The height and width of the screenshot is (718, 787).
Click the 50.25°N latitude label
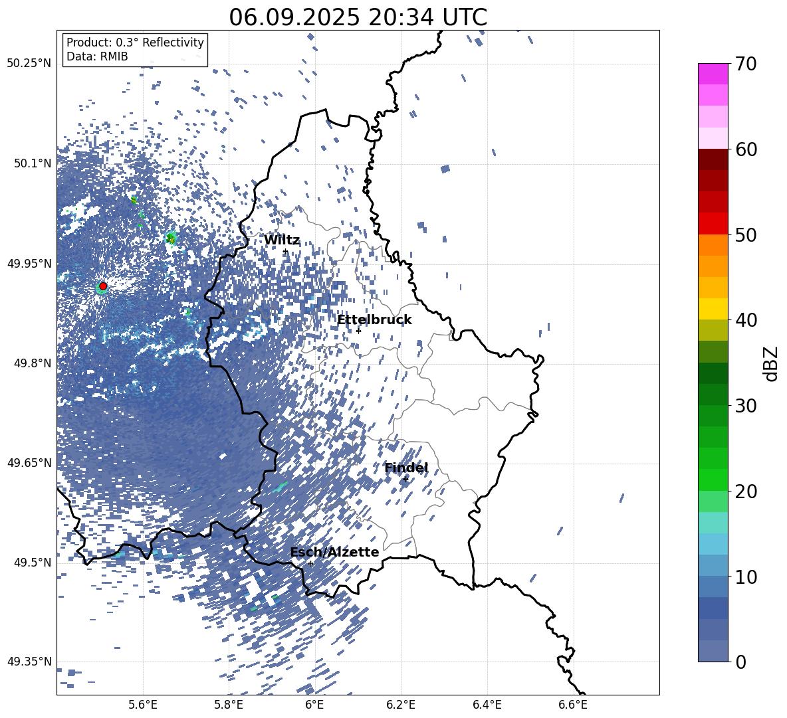pyautogui.click(x=29, y=64)
